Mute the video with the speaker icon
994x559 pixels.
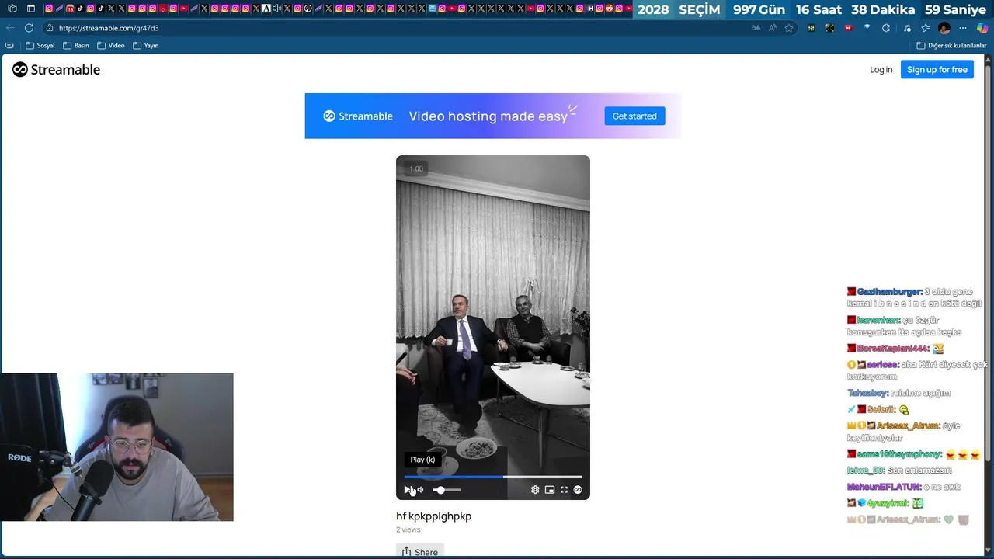(420, 490)
